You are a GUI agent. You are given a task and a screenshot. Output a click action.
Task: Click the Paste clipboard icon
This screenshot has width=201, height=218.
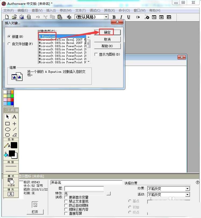pyautogui.click(x=60, y=17)
